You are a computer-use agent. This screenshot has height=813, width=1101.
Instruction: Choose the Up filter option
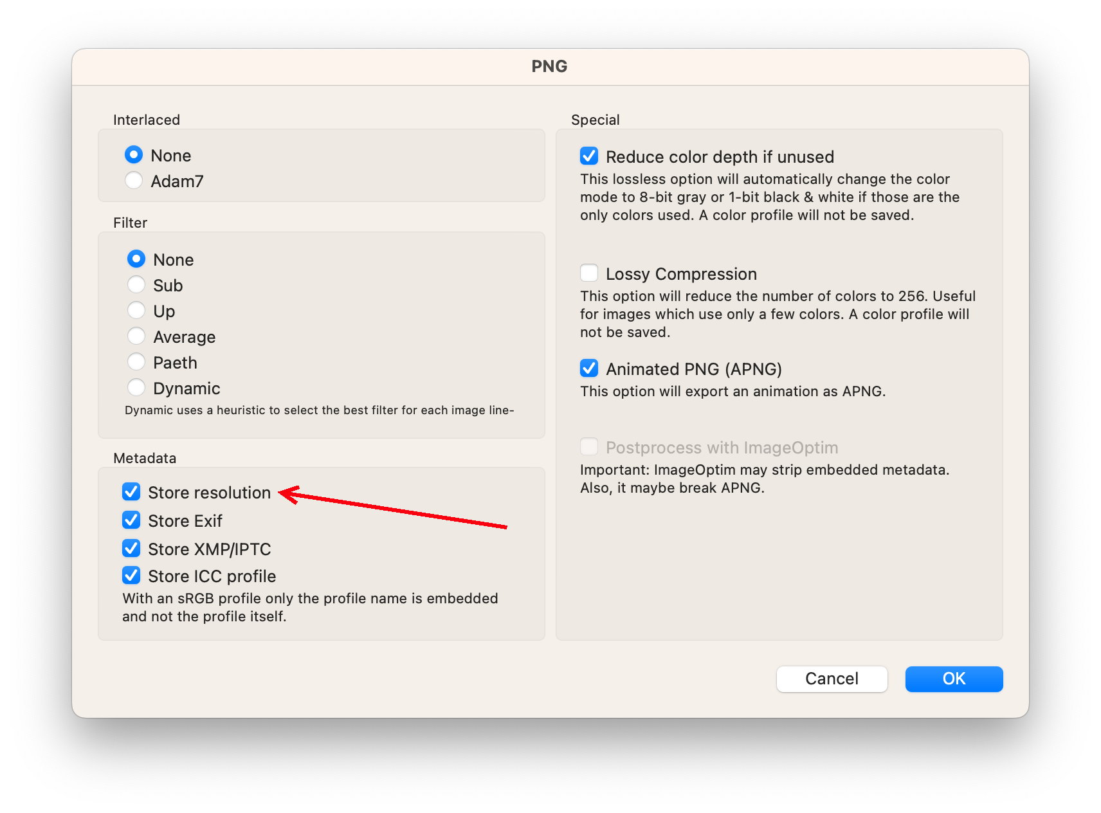(136, 311)
